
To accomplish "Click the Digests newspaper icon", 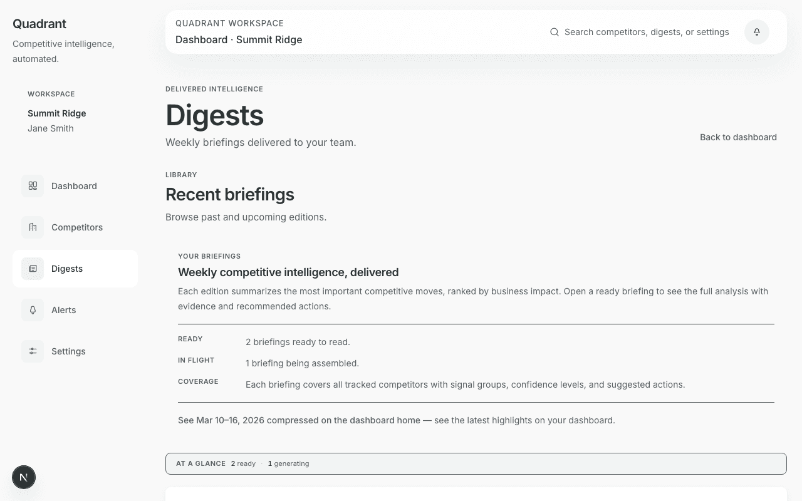I will pos(33,269).
